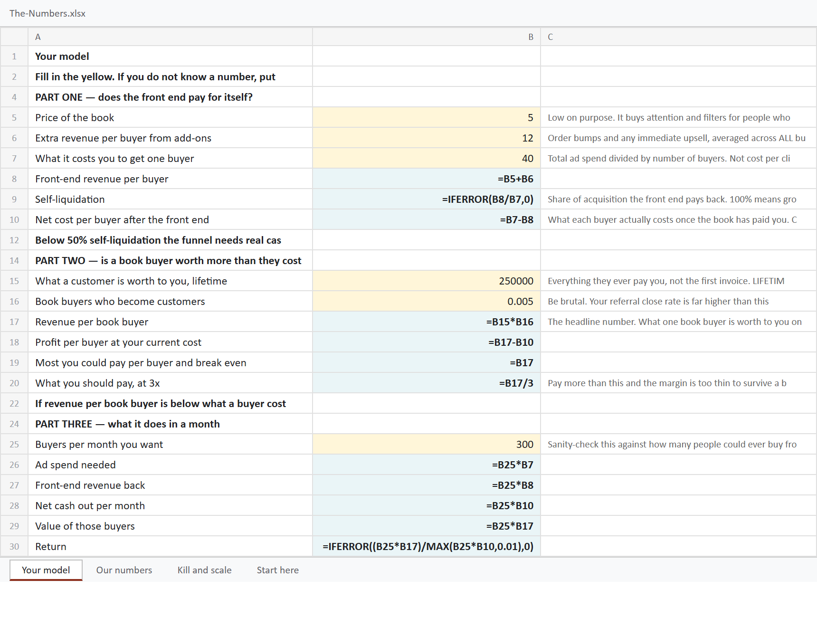Click the buyer cost value 40

point(427,158)
